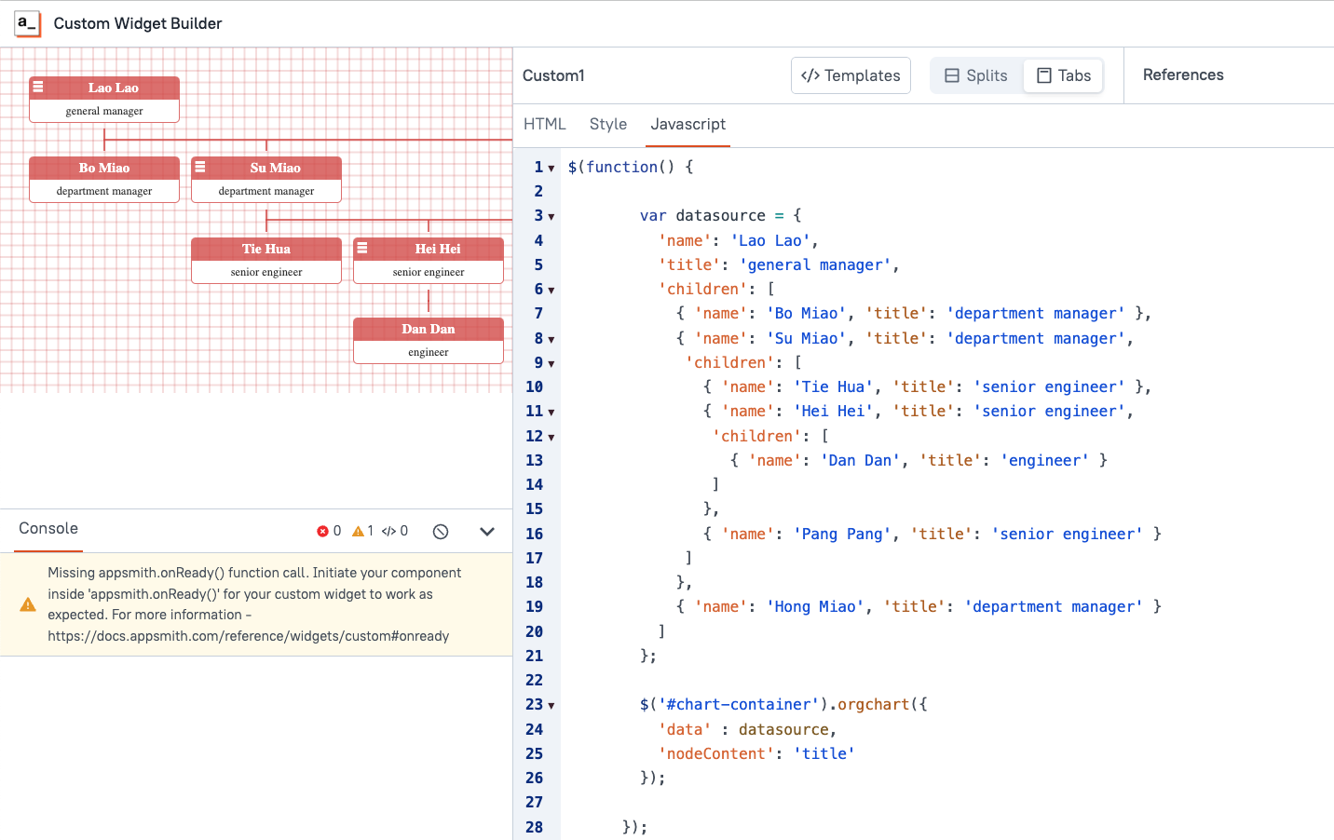
Task: Switch editor layout to Tabs
Action: pos(1064,75)
